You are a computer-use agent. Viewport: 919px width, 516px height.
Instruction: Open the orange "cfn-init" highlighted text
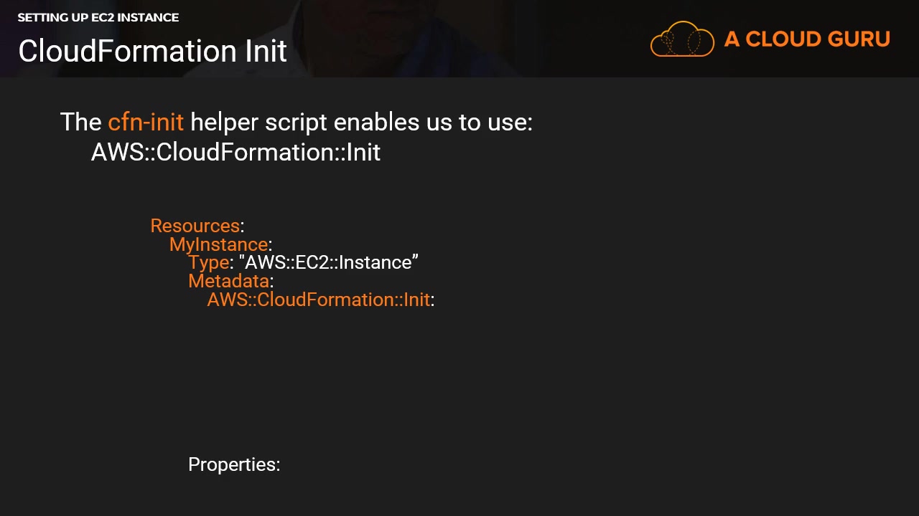pyautogui.click(x=146, y=122)
